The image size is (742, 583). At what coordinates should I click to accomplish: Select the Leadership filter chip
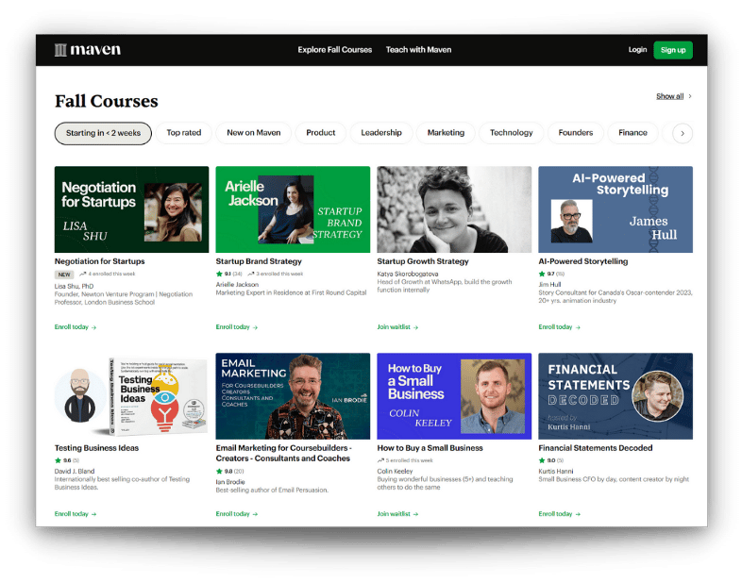point(381,133)
